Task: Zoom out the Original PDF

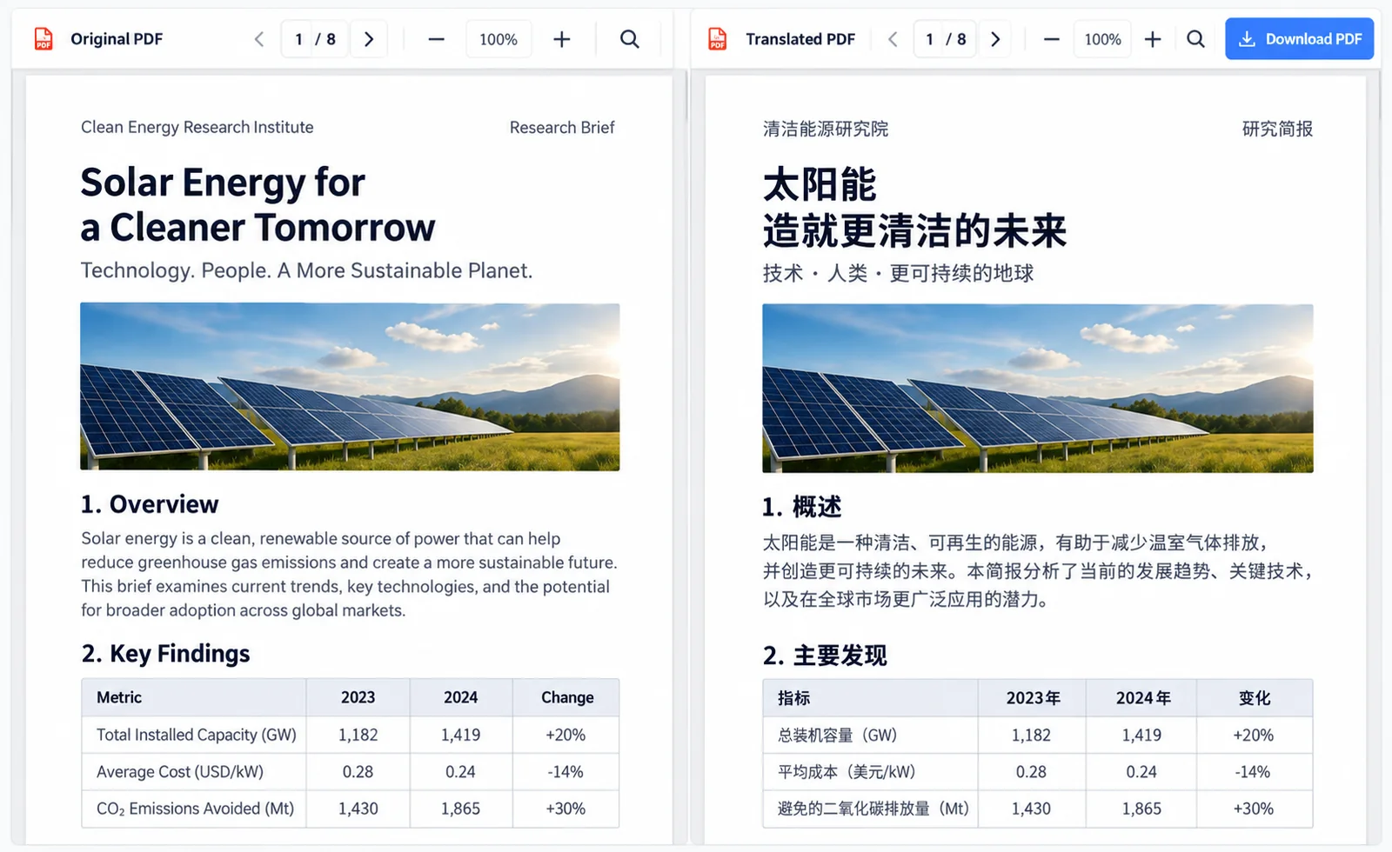Action: pyautogui.click(x=436, y=39)
